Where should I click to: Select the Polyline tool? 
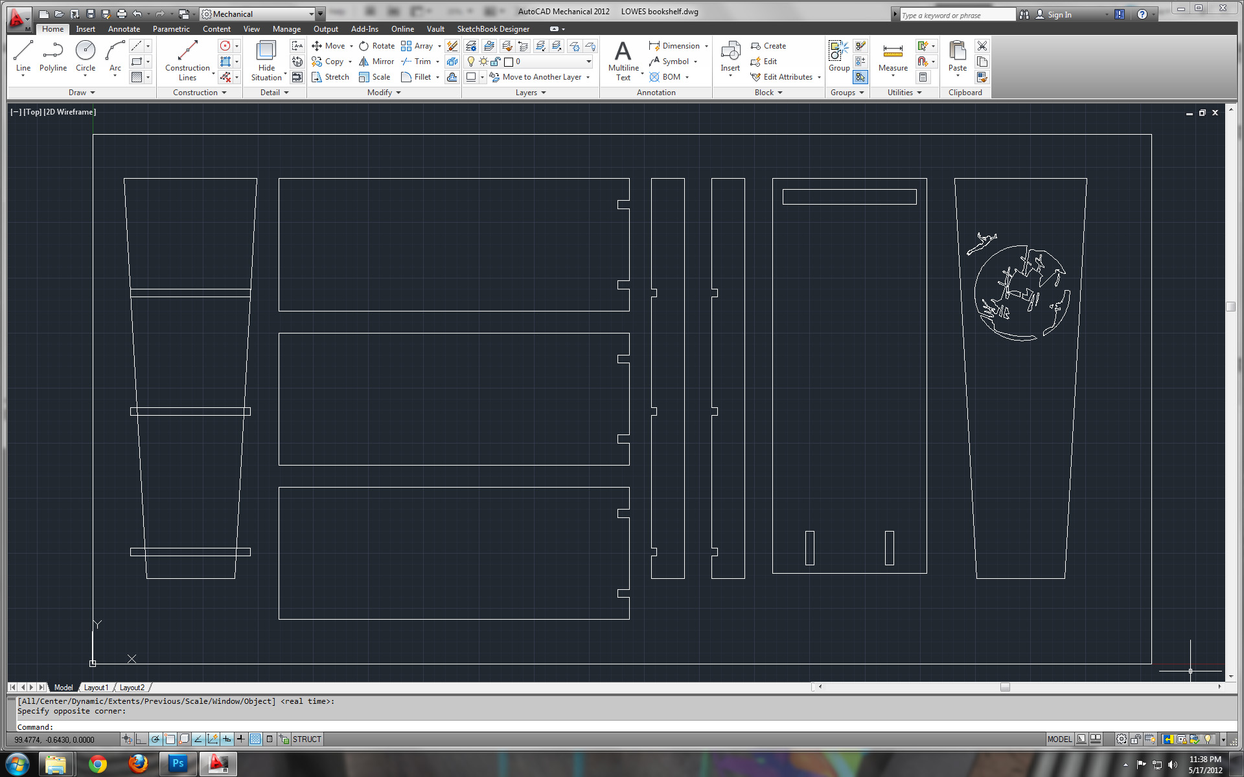[53, 57]
